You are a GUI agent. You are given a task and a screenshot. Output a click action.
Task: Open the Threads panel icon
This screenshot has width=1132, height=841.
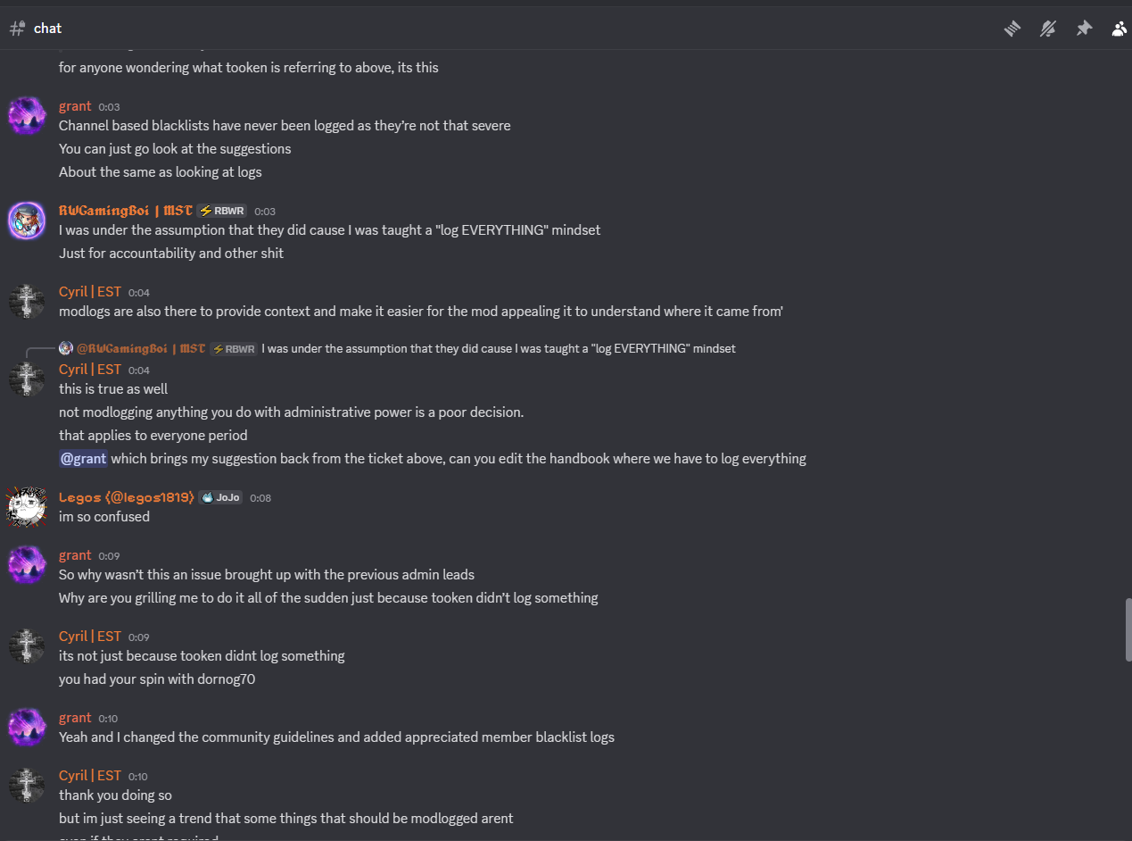(x=1012, y=29)
